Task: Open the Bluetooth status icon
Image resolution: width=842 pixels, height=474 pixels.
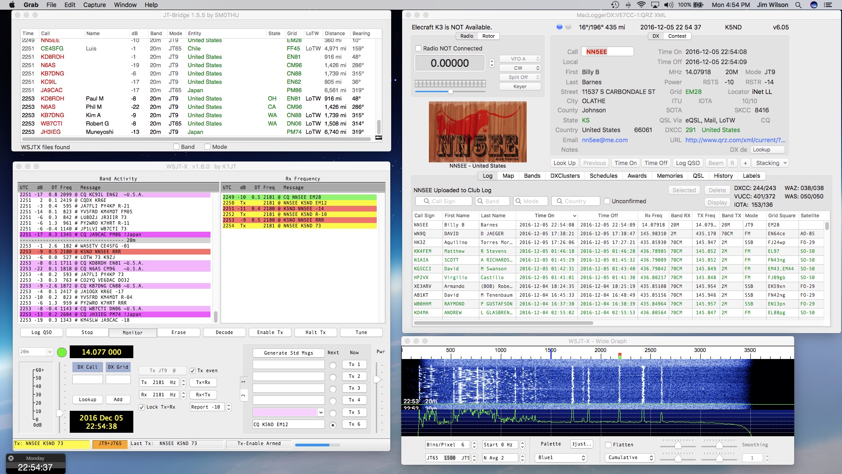Action: 628,5
